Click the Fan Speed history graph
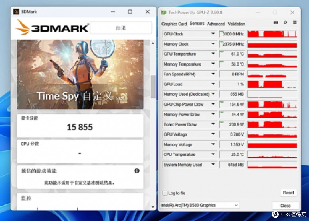Screen dimensions: 309x221 272,74
